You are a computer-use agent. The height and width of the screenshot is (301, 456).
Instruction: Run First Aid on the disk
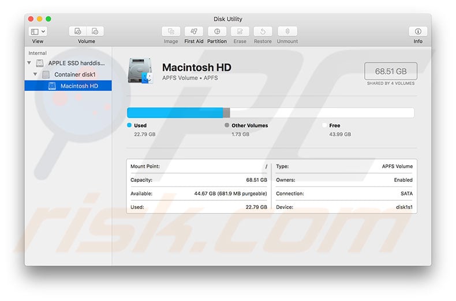click(194, 31)
